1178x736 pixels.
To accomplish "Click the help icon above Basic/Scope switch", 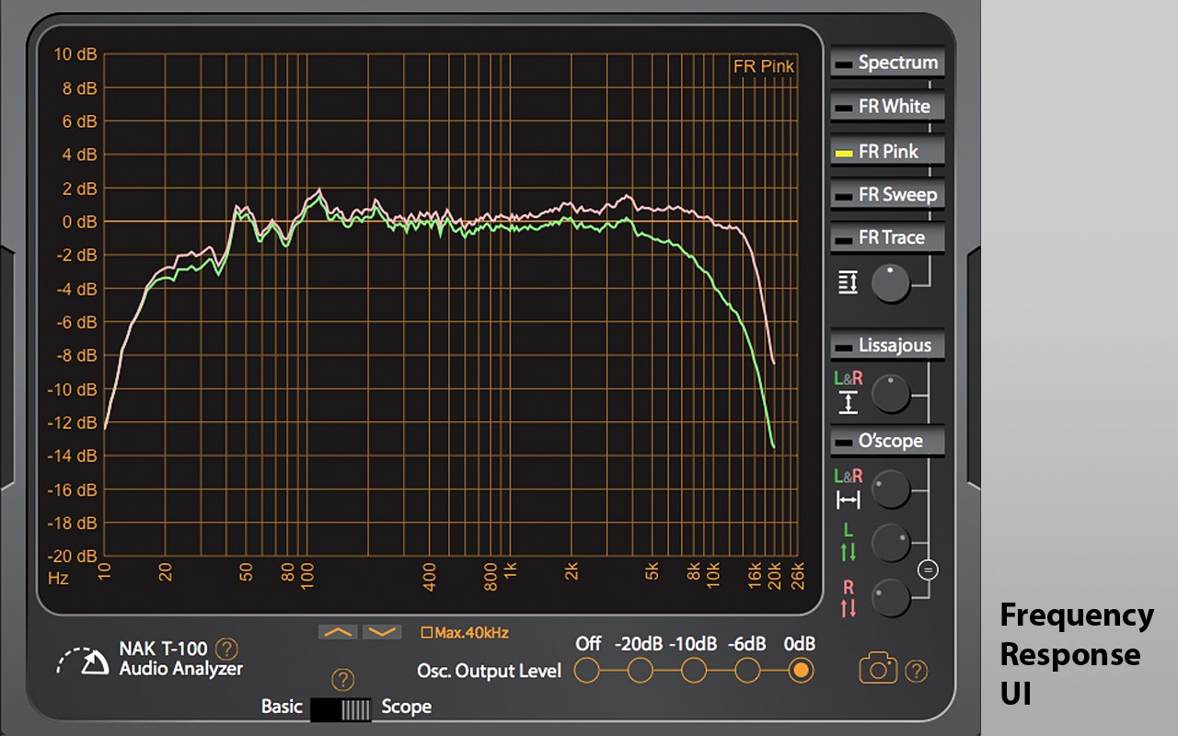I will pyautogui.click(x=342, y=680).
